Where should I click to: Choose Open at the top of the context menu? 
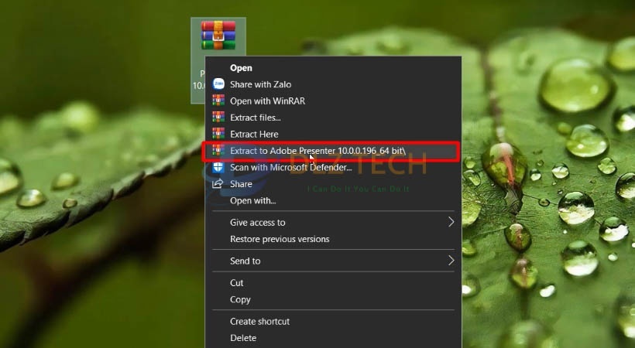[x=241, y=68]
